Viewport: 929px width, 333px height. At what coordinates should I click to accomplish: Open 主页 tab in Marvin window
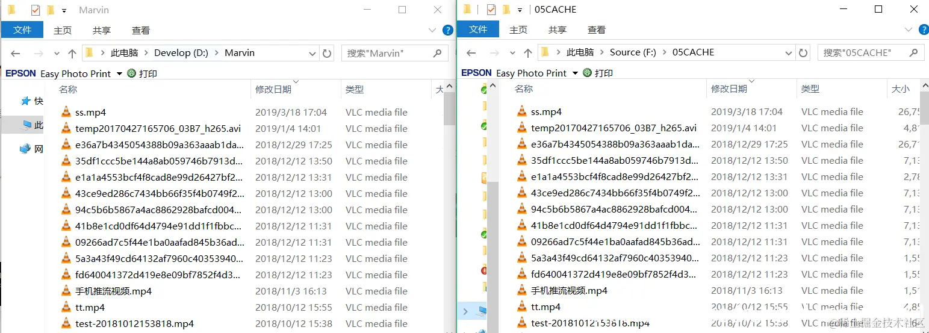coord(63,30)
